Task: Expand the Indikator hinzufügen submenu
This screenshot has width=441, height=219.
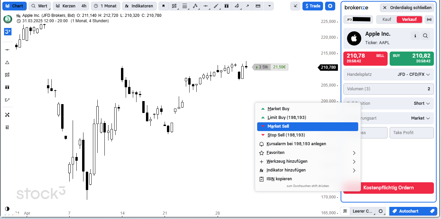Action: pyautogui.click(x=307, y=170)
